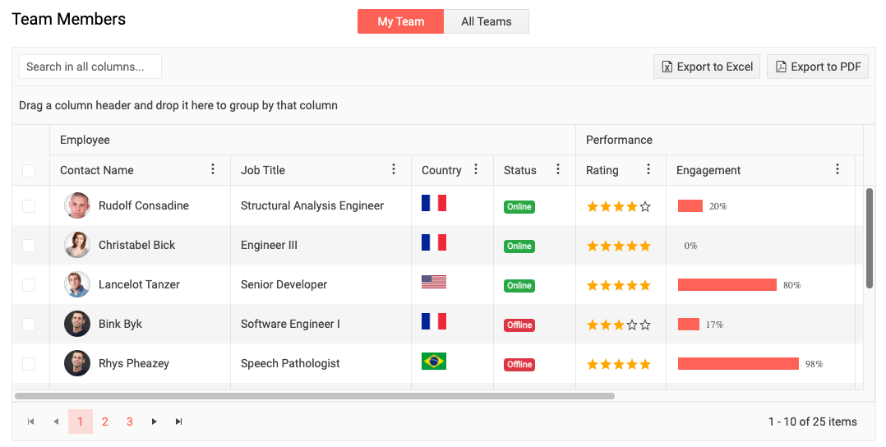The height and width of the screenshot is (447, 886).
Task: Open the Status column menu
Action: pos(558,169)
